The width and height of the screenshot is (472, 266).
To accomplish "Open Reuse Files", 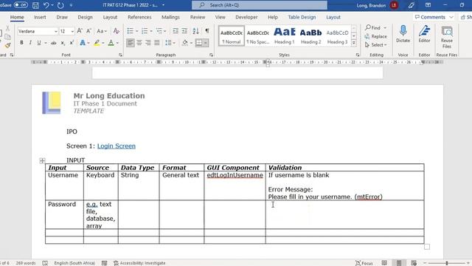I will 447,37.
